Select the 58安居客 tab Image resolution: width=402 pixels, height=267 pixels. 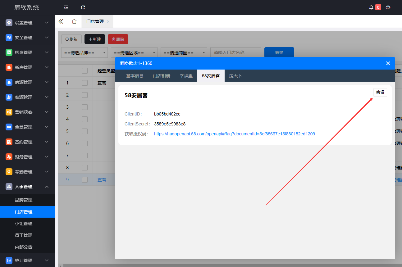click(211, 76)
